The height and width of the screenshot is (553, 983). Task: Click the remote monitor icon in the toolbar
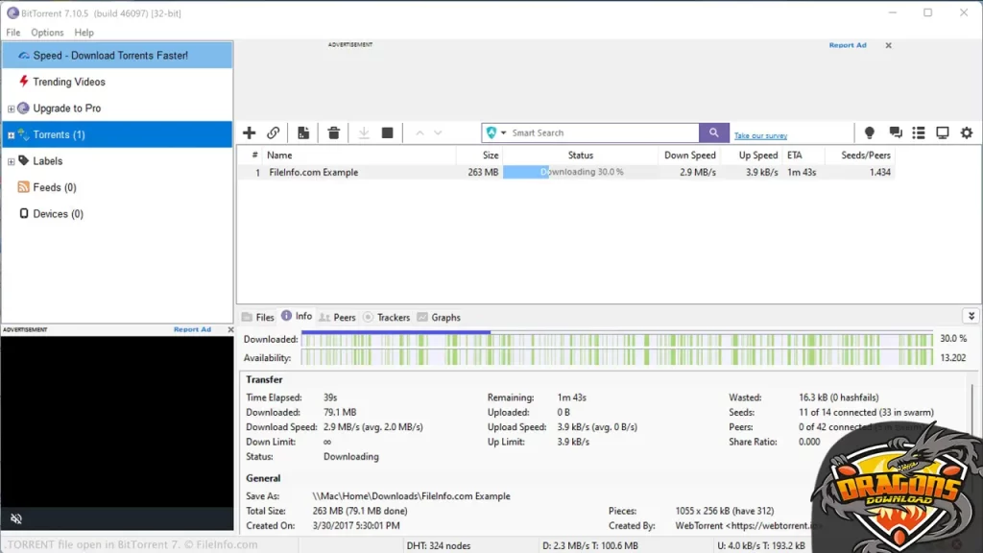(x=943, y=132)
